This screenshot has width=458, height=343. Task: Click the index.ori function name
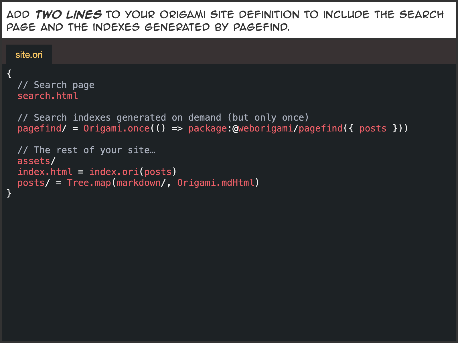click(x=114, y=172)
